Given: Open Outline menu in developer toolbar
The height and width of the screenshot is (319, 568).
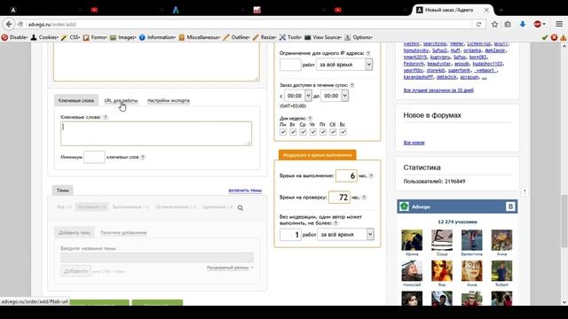Looking at the screenshot, I should click(237, 37).
